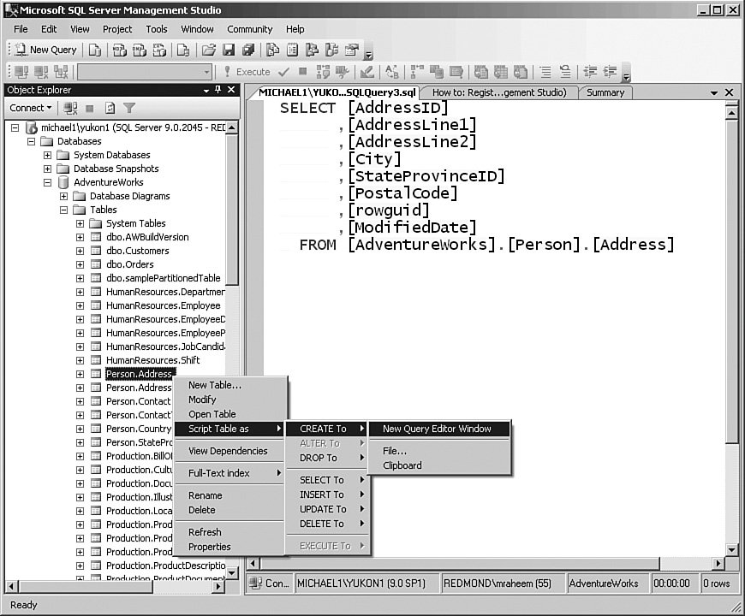Click the Design Query in Editor icon

coord(367,72)
